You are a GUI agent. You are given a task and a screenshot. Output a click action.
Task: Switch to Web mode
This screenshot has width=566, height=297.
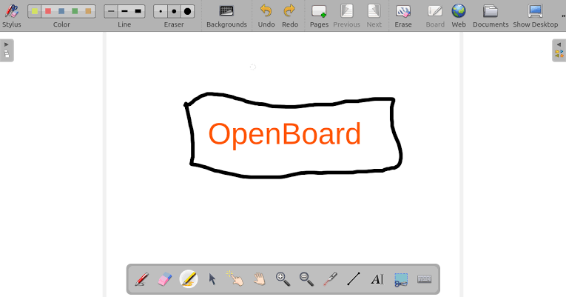pos(459,16)
